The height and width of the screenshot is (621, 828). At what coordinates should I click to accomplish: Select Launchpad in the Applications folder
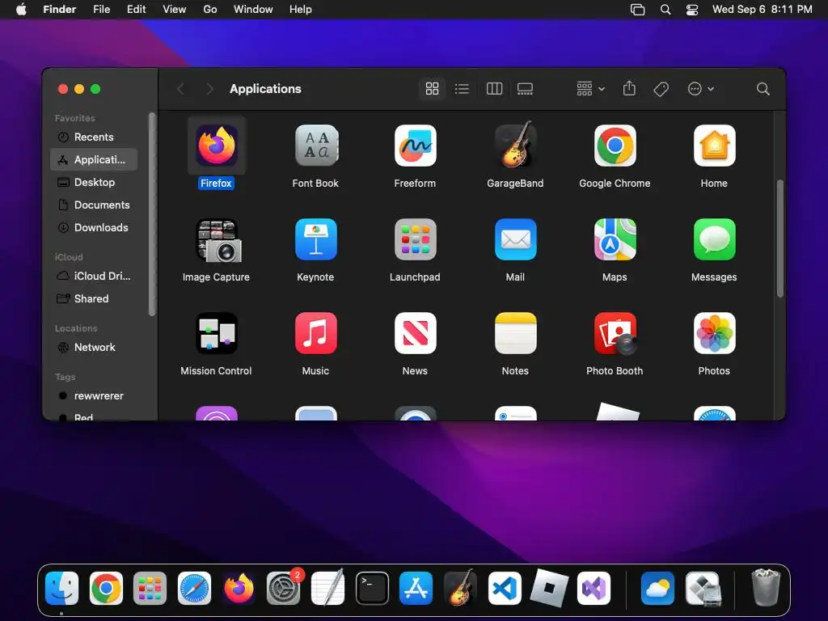415,239
